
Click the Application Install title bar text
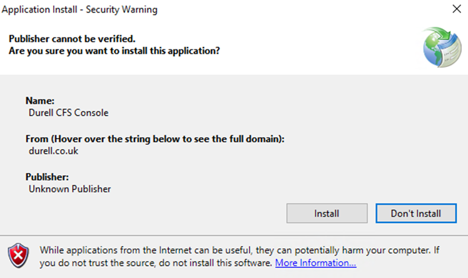[x=79, y=9]
